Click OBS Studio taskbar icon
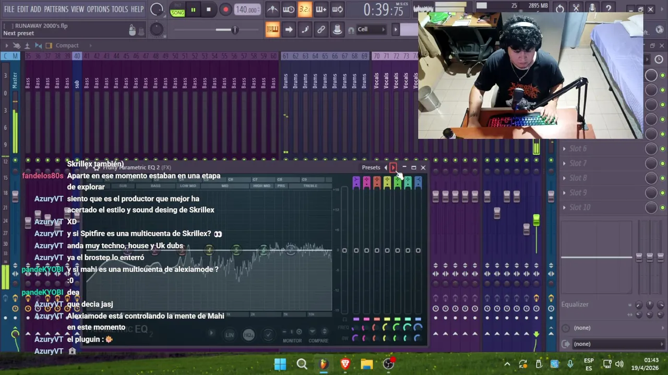 point(389,364)
